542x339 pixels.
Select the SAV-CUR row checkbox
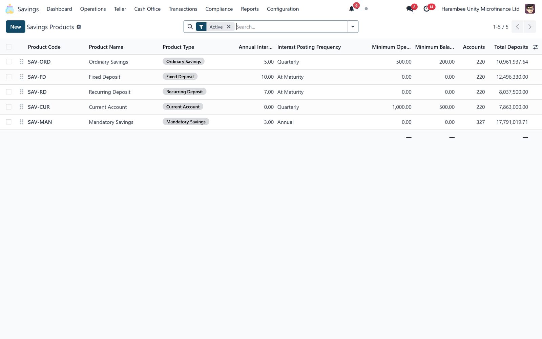click(9, 107)
